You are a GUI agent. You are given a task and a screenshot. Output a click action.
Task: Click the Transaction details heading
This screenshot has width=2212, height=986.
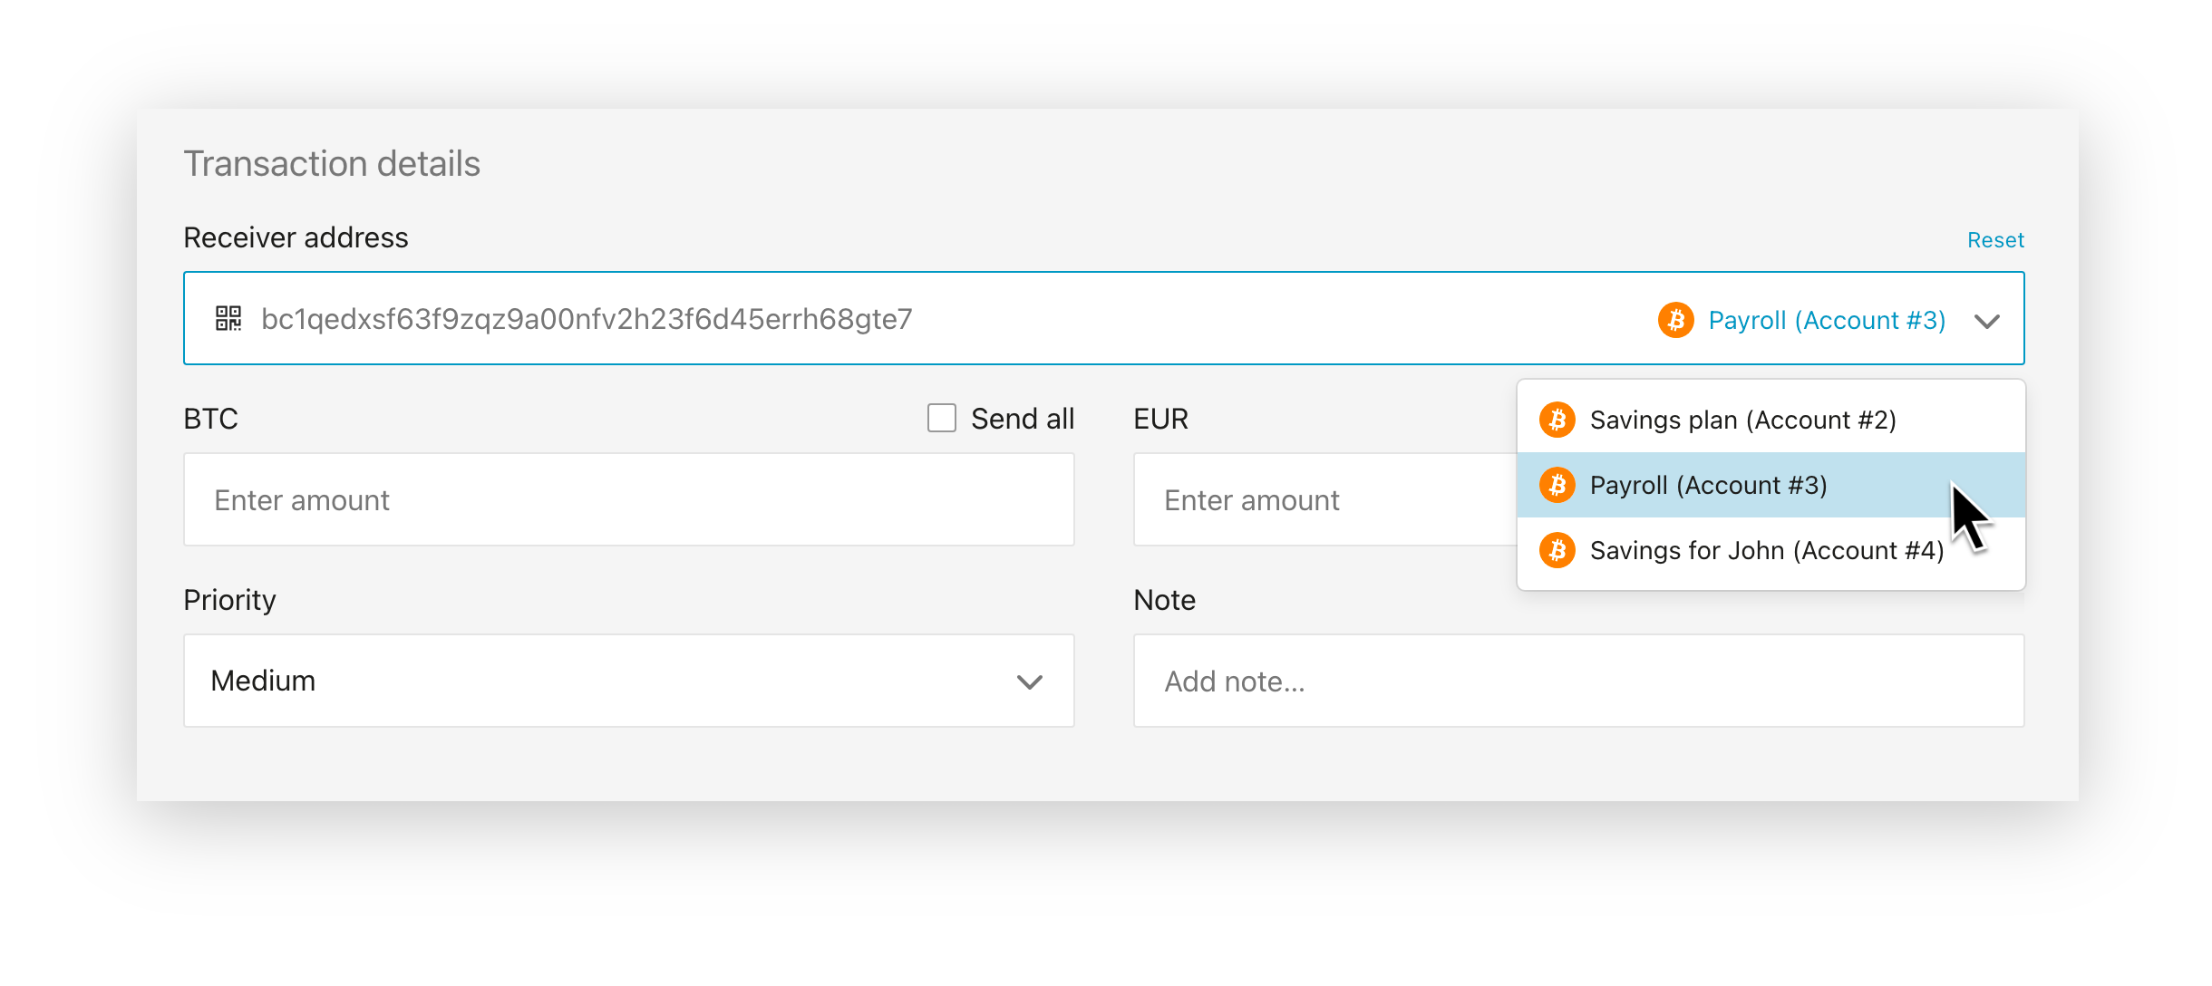pos(332,164)
